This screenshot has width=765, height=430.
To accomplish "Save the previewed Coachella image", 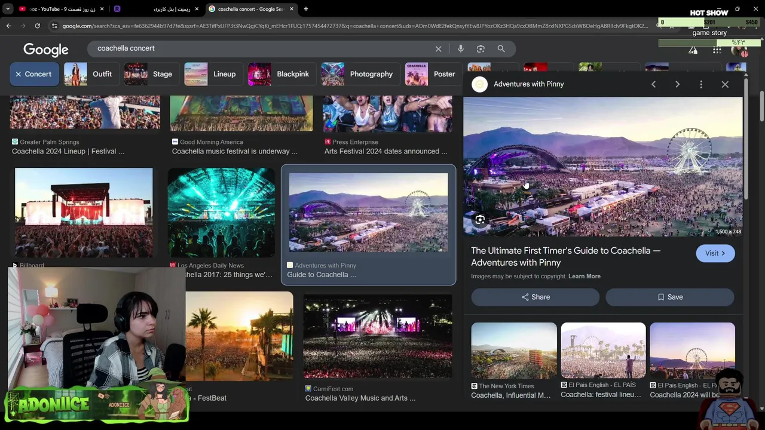I will click(x=670, y=297).
